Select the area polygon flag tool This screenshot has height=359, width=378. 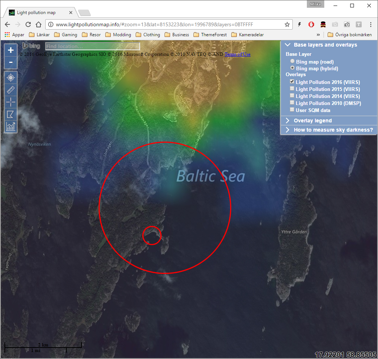[x=11, y=114]
